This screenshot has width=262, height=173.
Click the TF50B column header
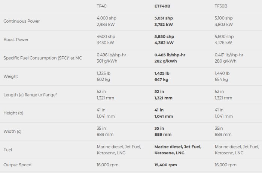coord(222,6)
